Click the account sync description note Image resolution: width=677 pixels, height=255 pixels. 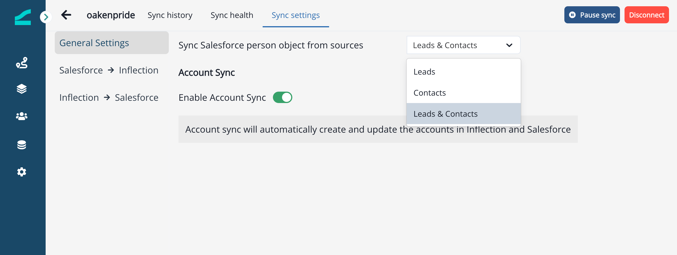378,129
